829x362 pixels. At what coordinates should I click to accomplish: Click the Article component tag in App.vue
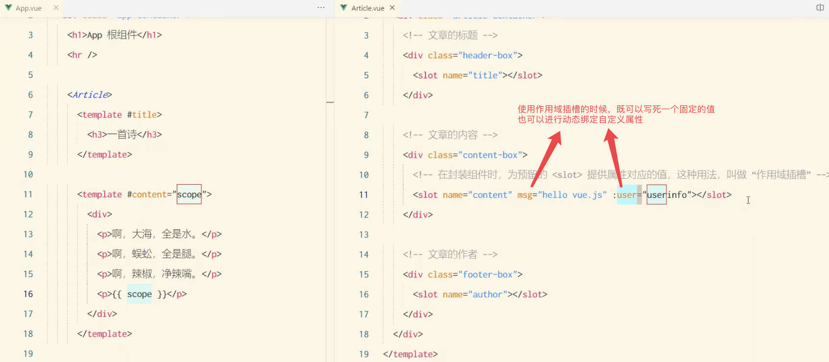[90, 95]
